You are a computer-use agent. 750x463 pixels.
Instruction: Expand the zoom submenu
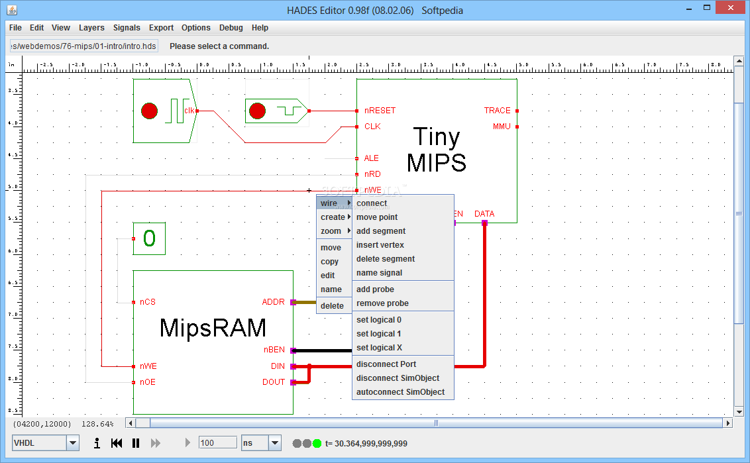click(335, 231)
